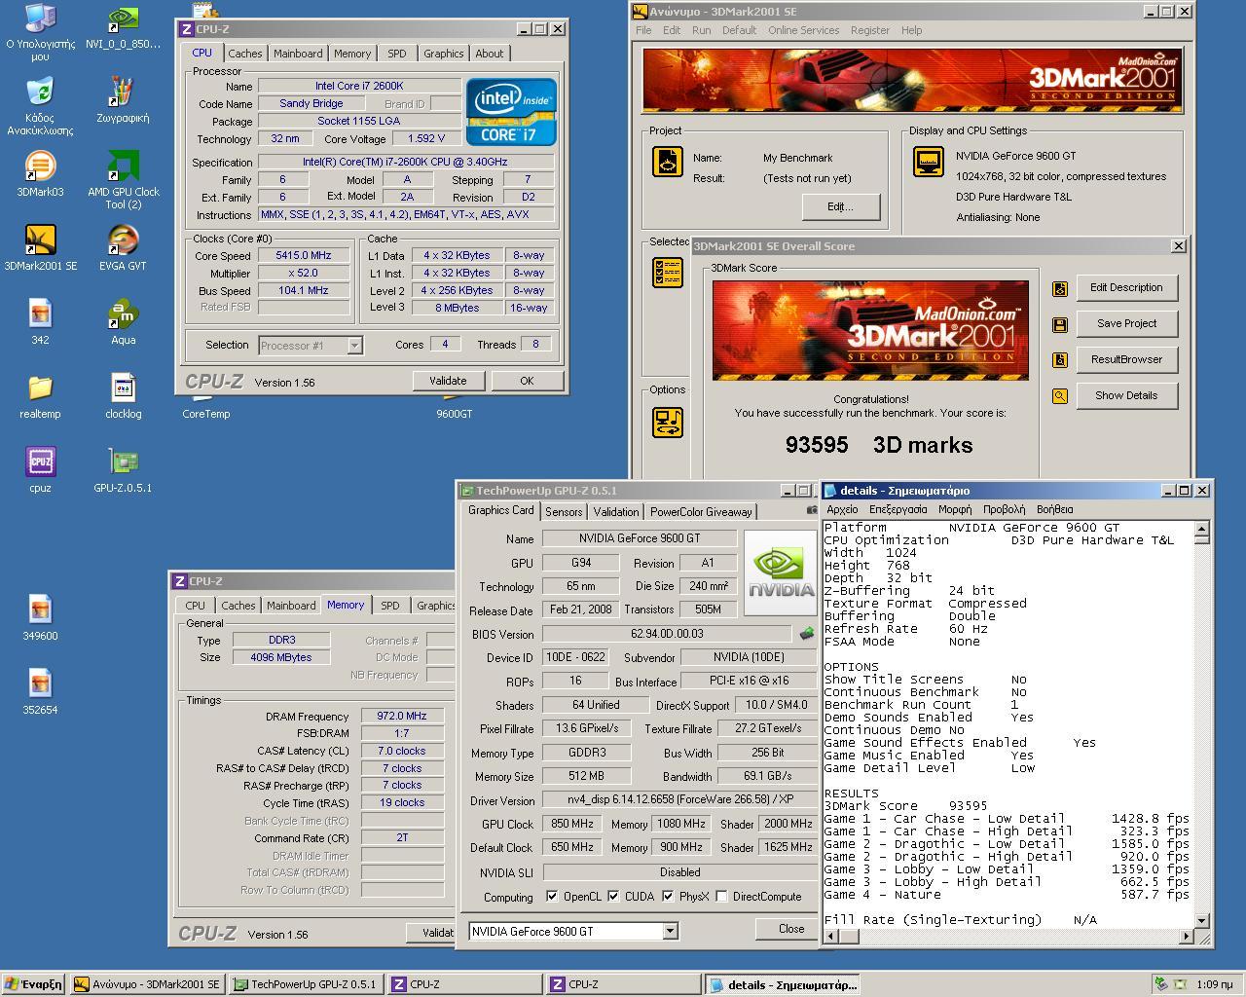Image resolution: width=1246 pixels, height=997 pixels.
Task: Click the Save Project button
Action: 1126,323
